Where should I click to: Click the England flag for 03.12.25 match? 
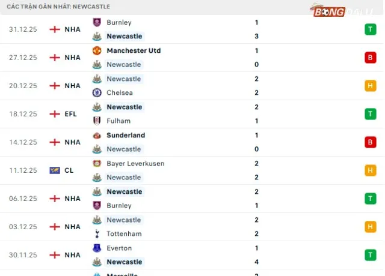pos(55,227)
